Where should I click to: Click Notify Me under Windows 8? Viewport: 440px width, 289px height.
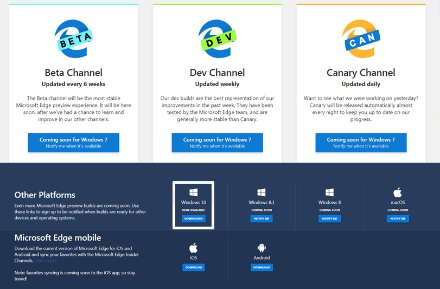click(x=329, y=219)
